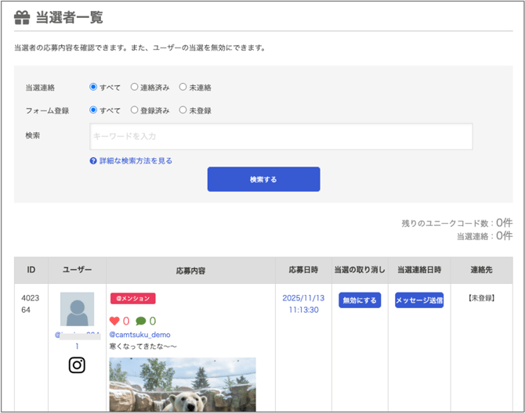Open 詳細な検索方法を見る link
Viewport: 525px width, 413px height.
136,161
